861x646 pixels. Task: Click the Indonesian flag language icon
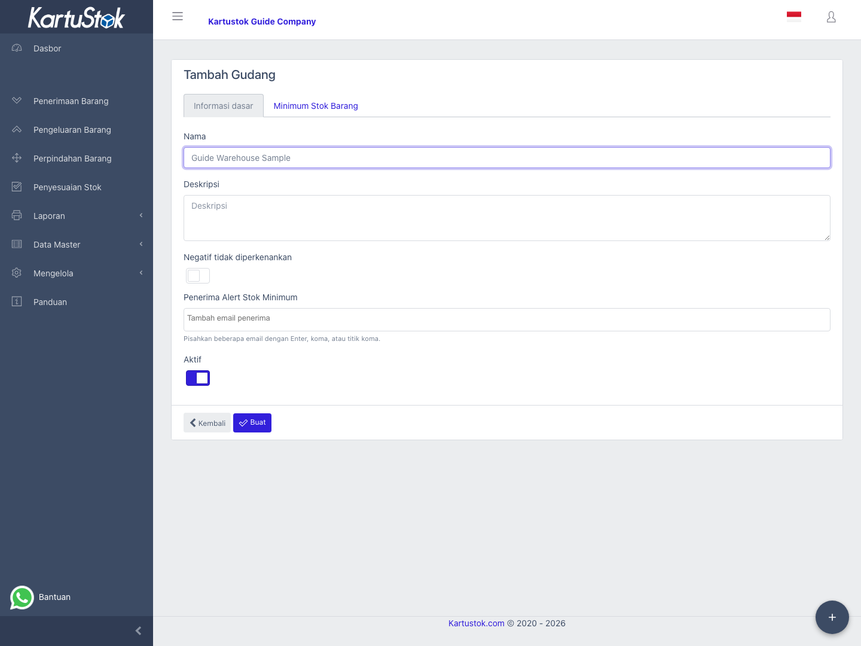click(x=794, y=16)
